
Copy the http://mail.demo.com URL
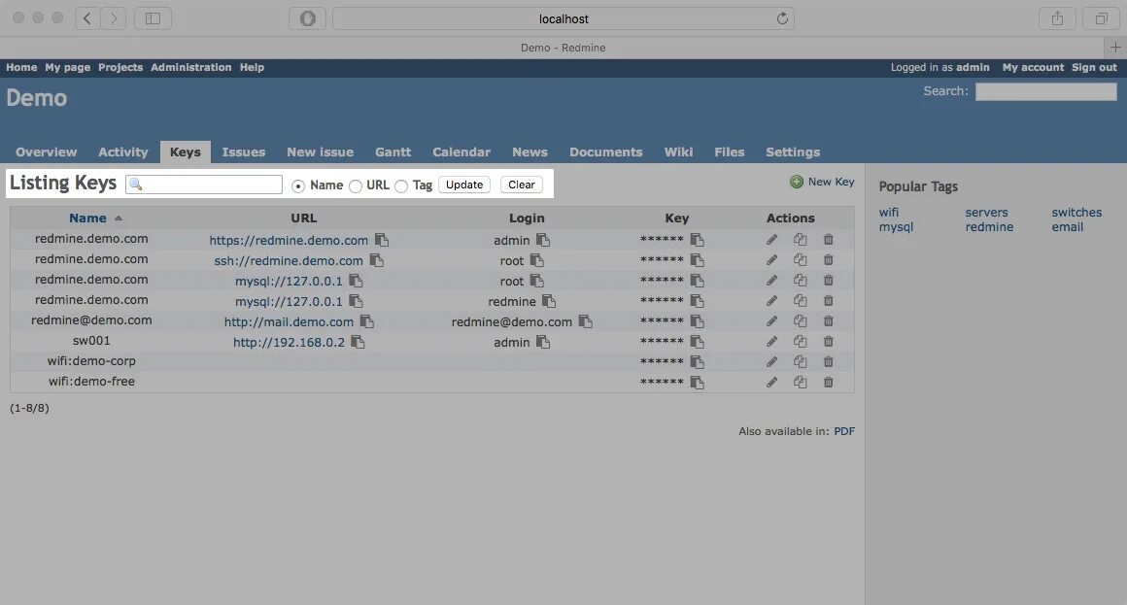click(x=367, y=320)
